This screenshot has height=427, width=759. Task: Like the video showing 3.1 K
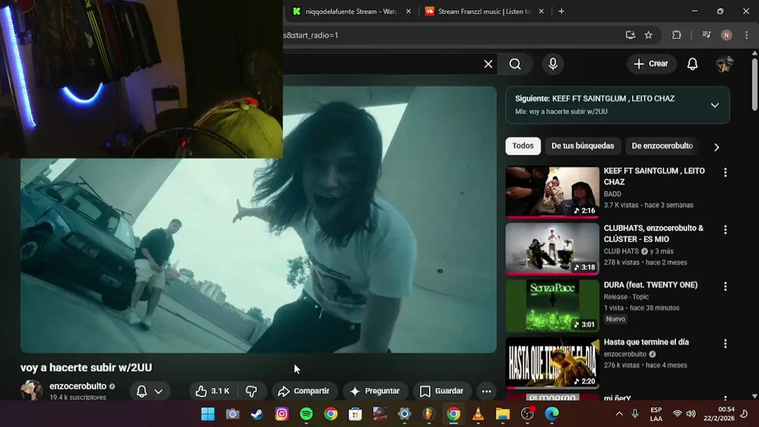click(212, 391)
